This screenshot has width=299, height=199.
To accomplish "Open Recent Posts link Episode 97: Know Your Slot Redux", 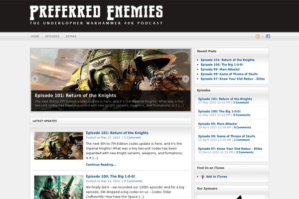I will (233, 79).
